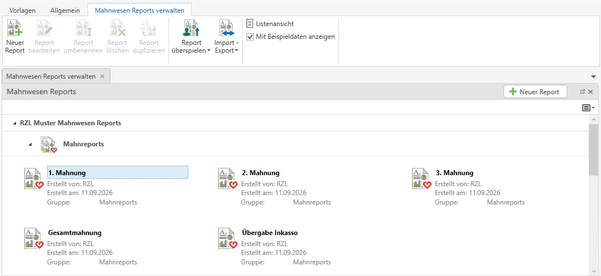Collapse the RZL Muster Mahnwesen Reports group
This screenshot has width=601, height=276.
coord(14,124)
